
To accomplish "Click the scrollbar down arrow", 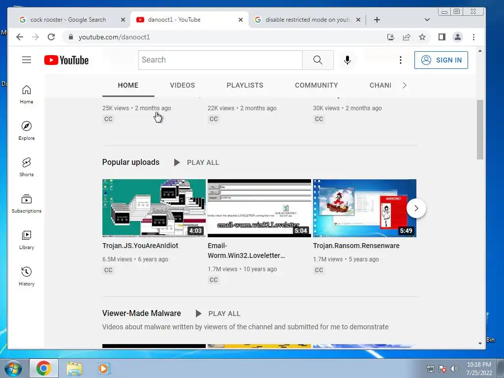I will pyautogui.click(x=480, y=343).
